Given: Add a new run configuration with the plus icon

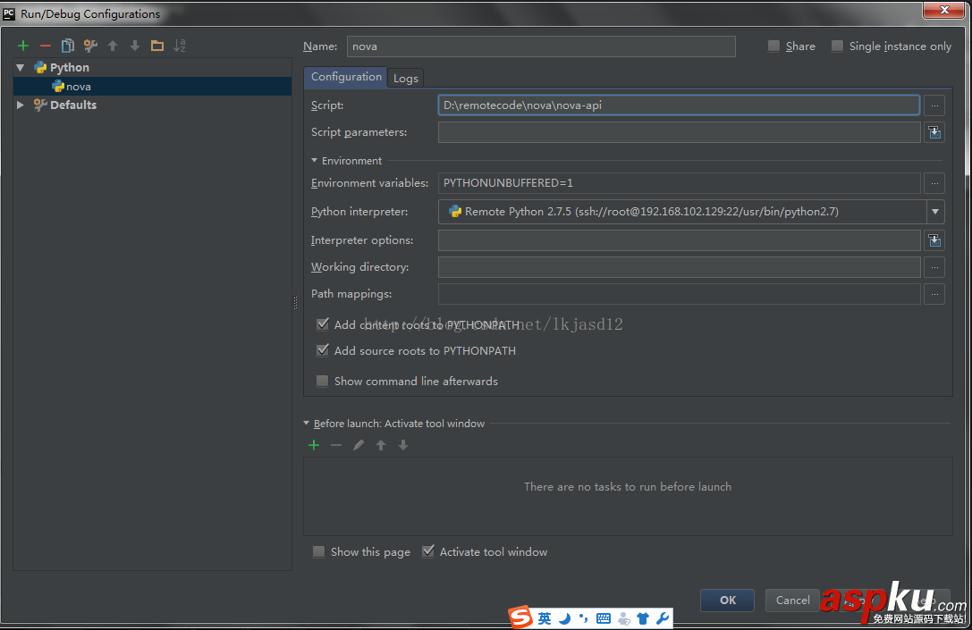Looking at the screenshot, I should point(22,45).
